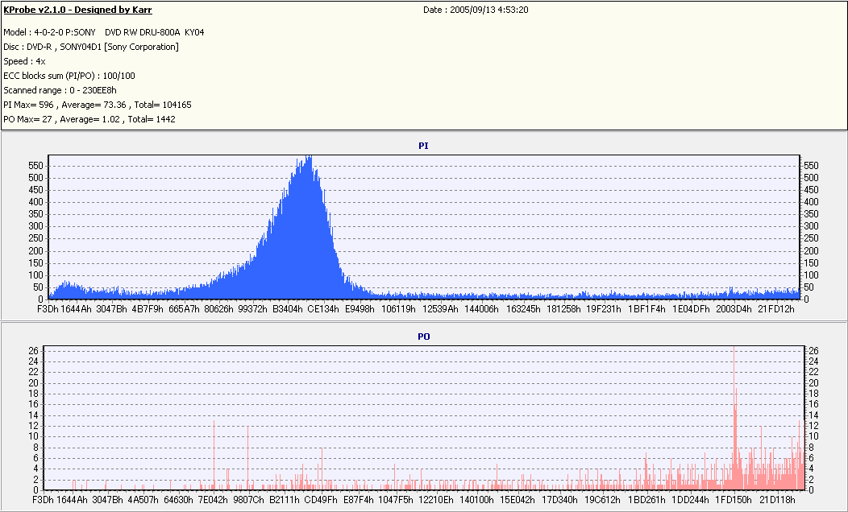The height and width of the screenshot is (512, 848).
Task: Click the 12210Eh axis label
Action: (436, 500)
